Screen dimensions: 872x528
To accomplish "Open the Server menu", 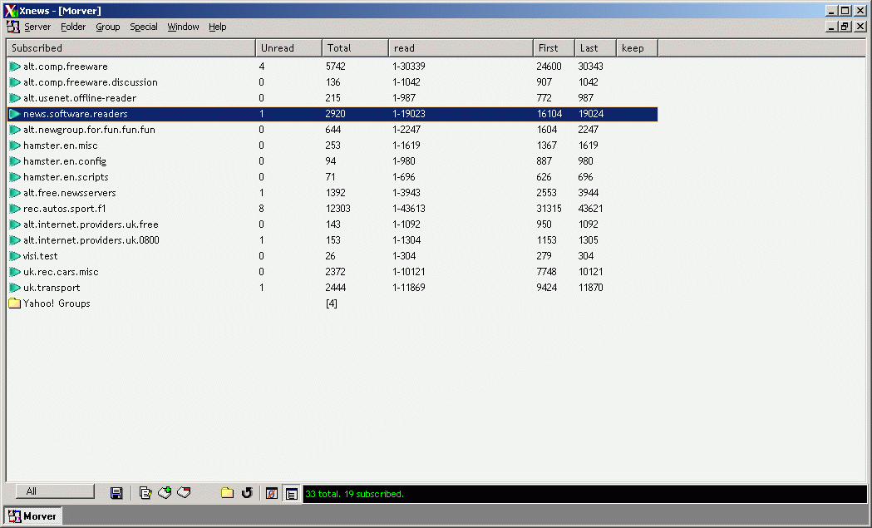I will 37,27.
